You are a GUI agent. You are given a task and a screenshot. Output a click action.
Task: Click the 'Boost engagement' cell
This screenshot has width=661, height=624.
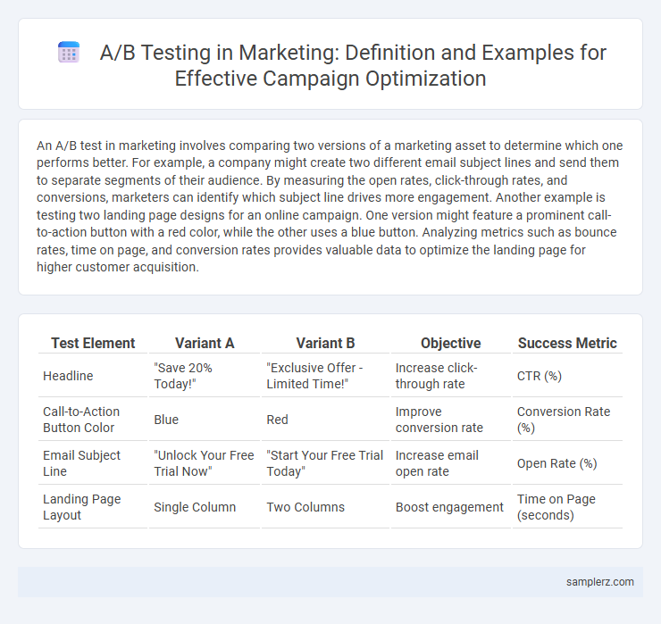(451, 507)
